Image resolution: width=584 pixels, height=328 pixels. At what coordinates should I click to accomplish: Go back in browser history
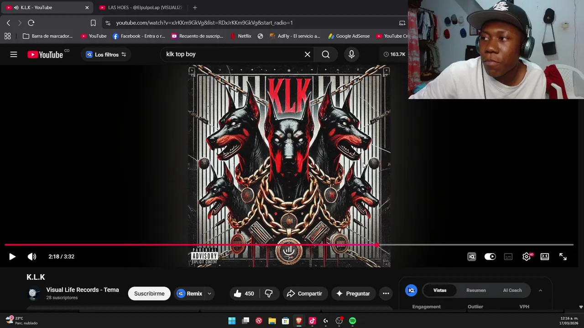(x=8, y=23)
